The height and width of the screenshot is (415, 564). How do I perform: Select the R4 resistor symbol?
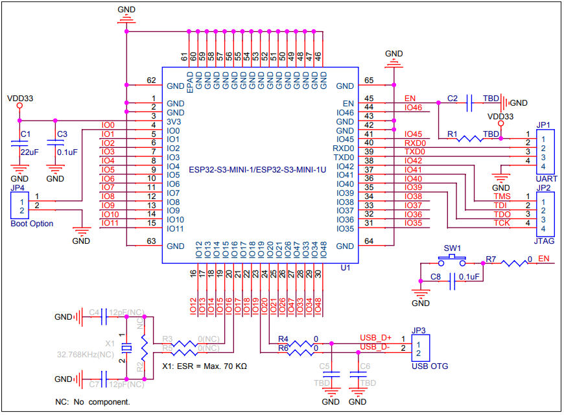[x=300, y=344]
